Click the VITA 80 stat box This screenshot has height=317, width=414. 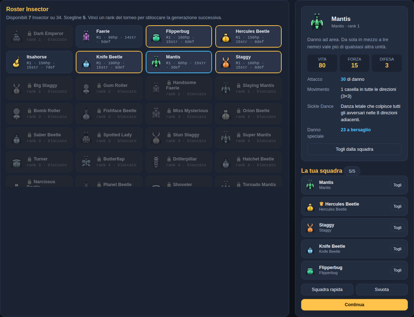click(322, 63)
